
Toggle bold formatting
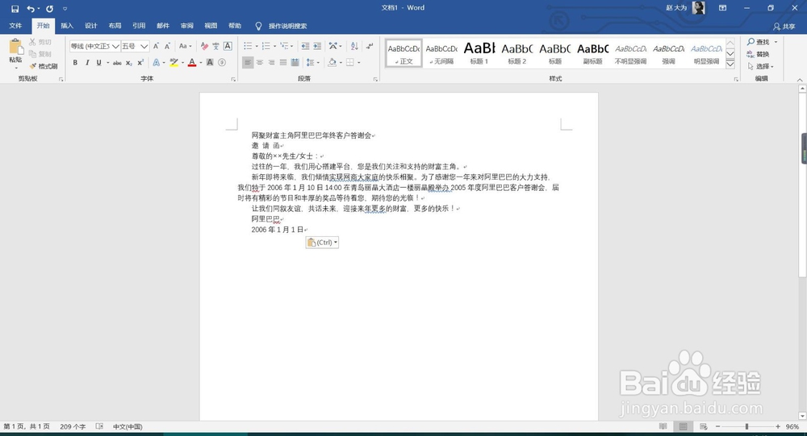pyautogui.click(x=75, y=63)
